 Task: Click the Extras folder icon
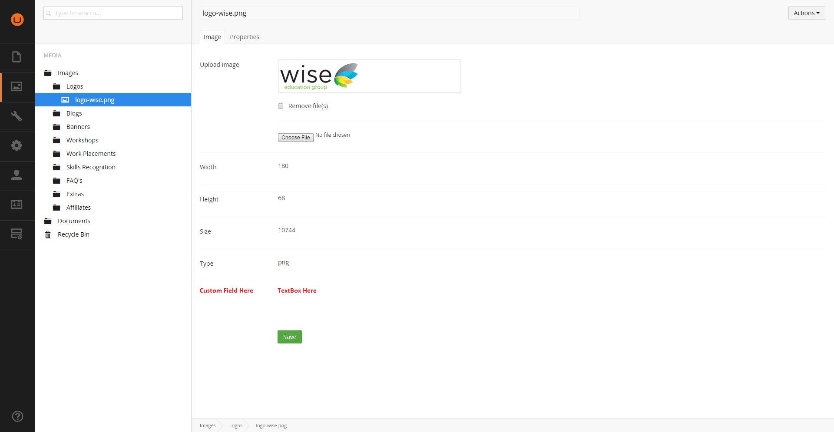tap(56, 194)
